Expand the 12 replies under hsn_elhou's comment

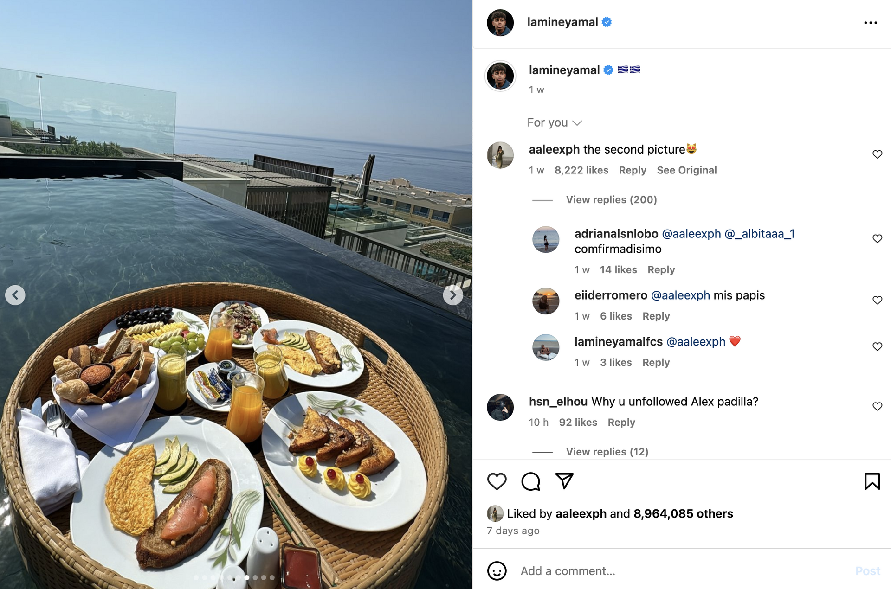[x=607, y=452]
